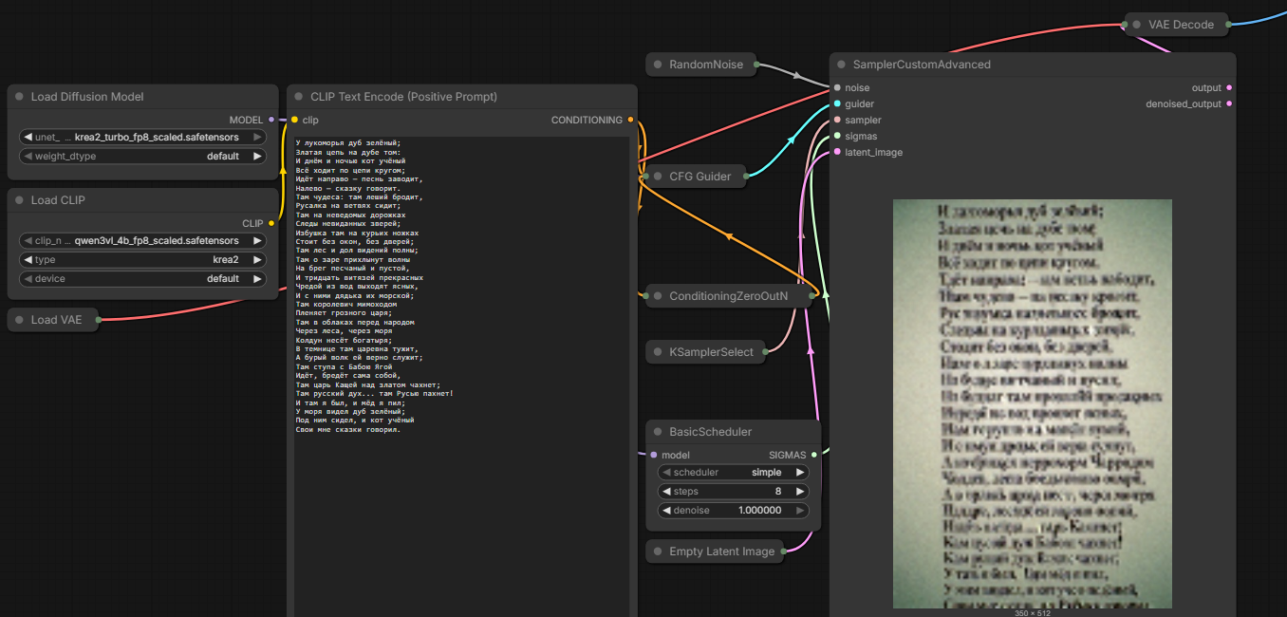The width and height of the screenshot is (1287, 617).
Task: Click the latent_image input slot on SamplerCustomAdvanced
Action: [x=837, y=152]
